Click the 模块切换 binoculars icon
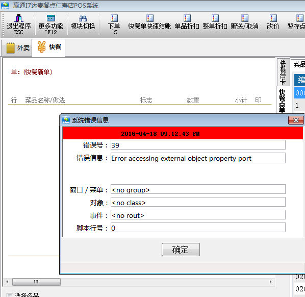Viewport: 305px width, 297px height. [83, 18]
